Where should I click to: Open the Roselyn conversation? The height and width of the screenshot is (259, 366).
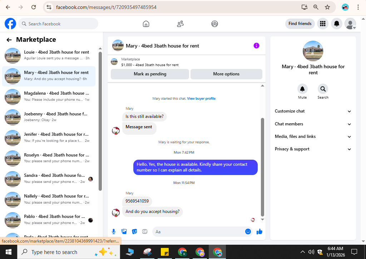pyautogui.click(x=49, y=158)
